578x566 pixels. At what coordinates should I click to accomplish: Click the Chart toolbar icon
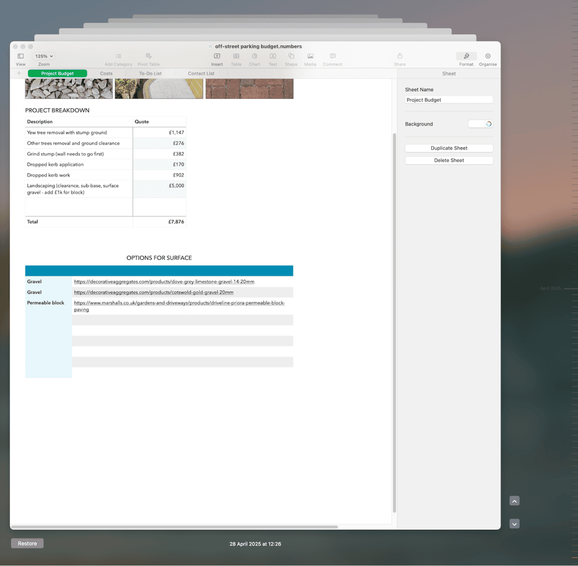click(254, 56)
